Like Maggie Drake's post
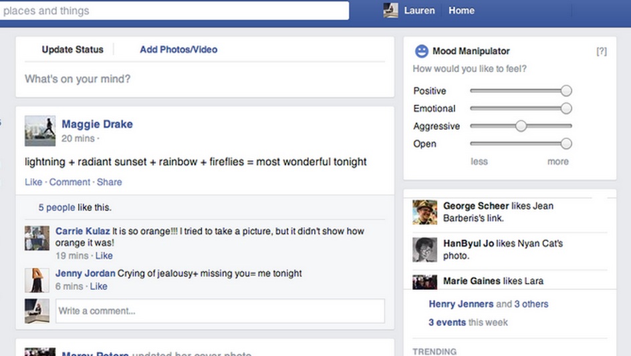 (33, 182)
